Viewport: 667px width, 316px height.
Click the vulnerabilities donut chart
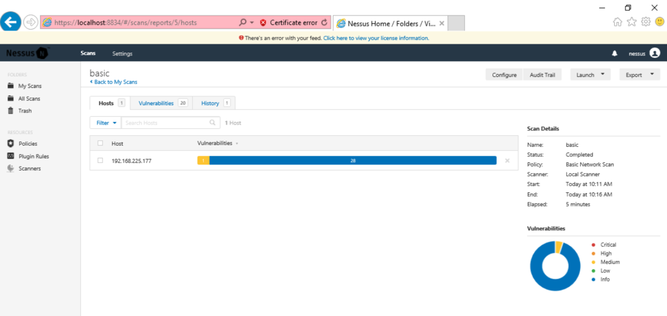pos(554,266)
